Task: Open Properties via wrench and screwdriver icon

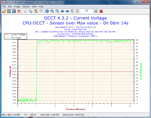Action: pos(96,11)
